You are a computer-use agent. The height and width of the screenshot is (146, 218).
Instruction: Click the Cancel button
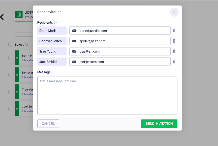pos(48,124)
